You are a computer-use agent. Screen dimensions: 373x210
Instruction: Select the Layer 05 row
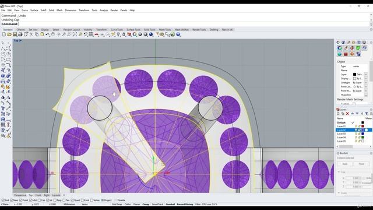point(354,141)
